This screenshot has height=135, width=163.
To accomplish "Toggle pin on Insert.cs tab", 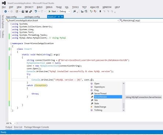I will coord(59,17).
